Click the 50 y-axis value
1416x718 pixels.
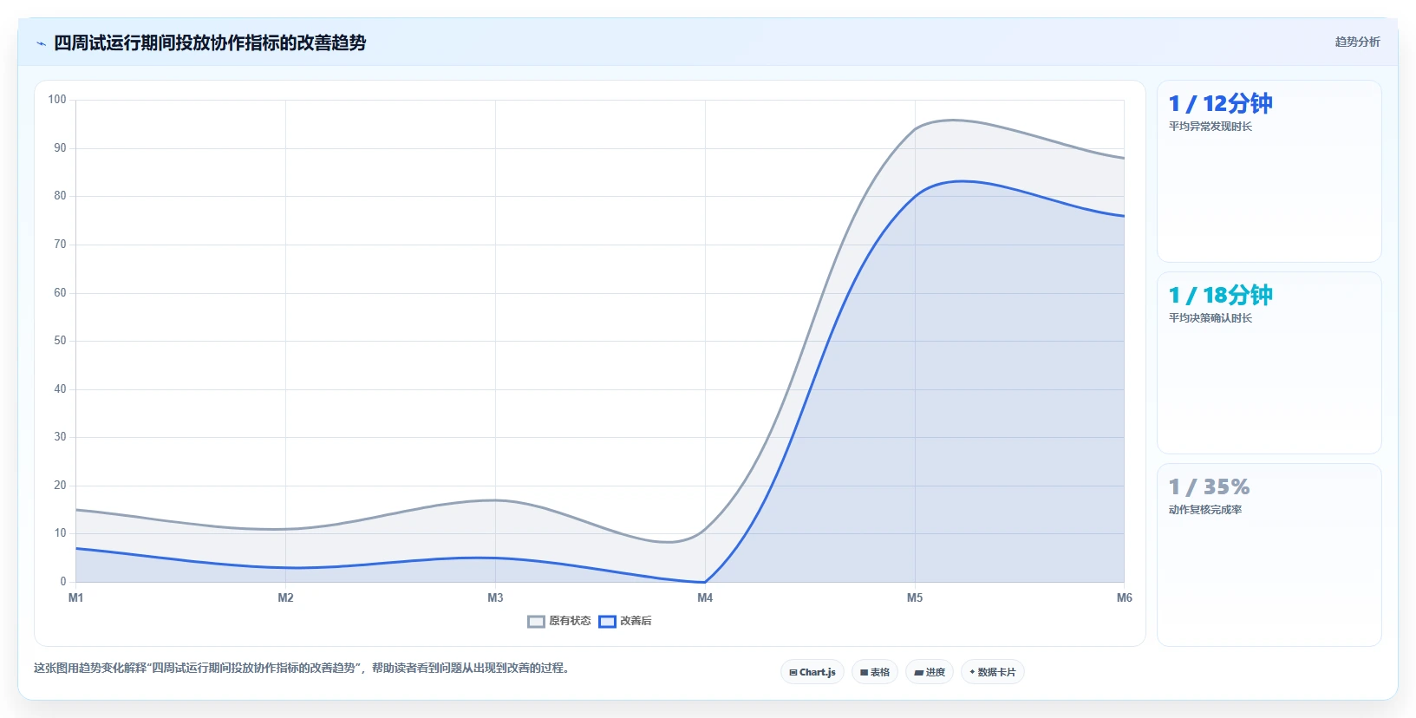click(60, 341)
